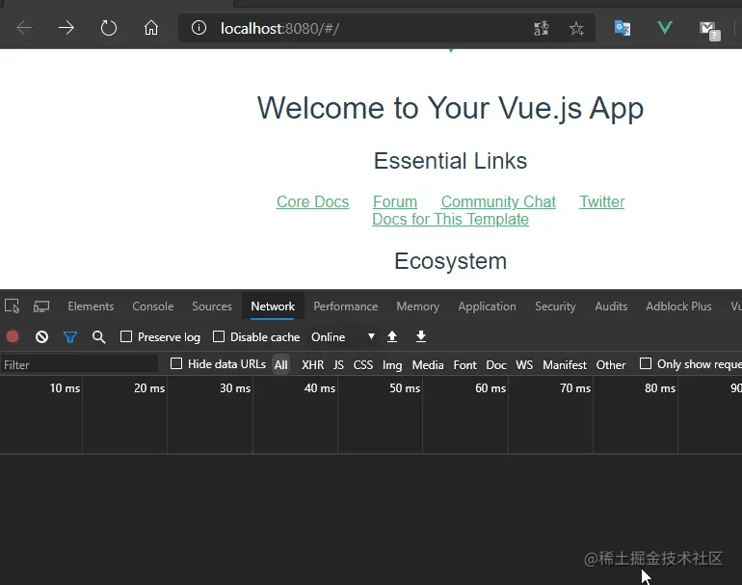Screen dimensions: 742x585
Task: Filter requests by Other type
Action: tap(610, 365)
